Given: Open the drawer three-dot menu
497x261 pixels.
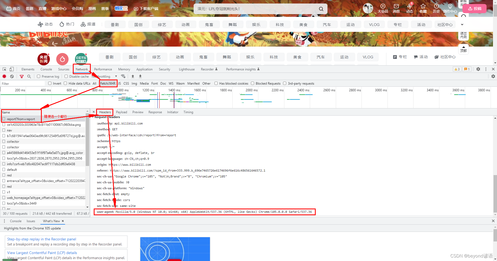Looking at the screenshot, I should pos(4,221).
